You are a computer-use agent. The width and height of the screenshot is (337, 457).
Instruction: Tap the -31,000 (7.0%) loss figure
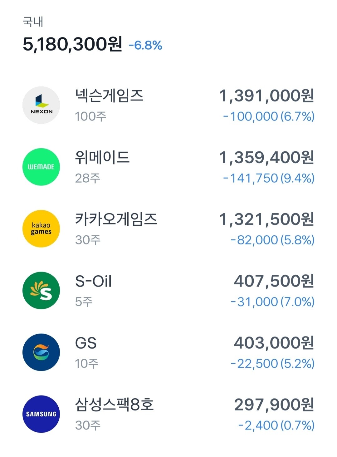[x=272, y=302]
